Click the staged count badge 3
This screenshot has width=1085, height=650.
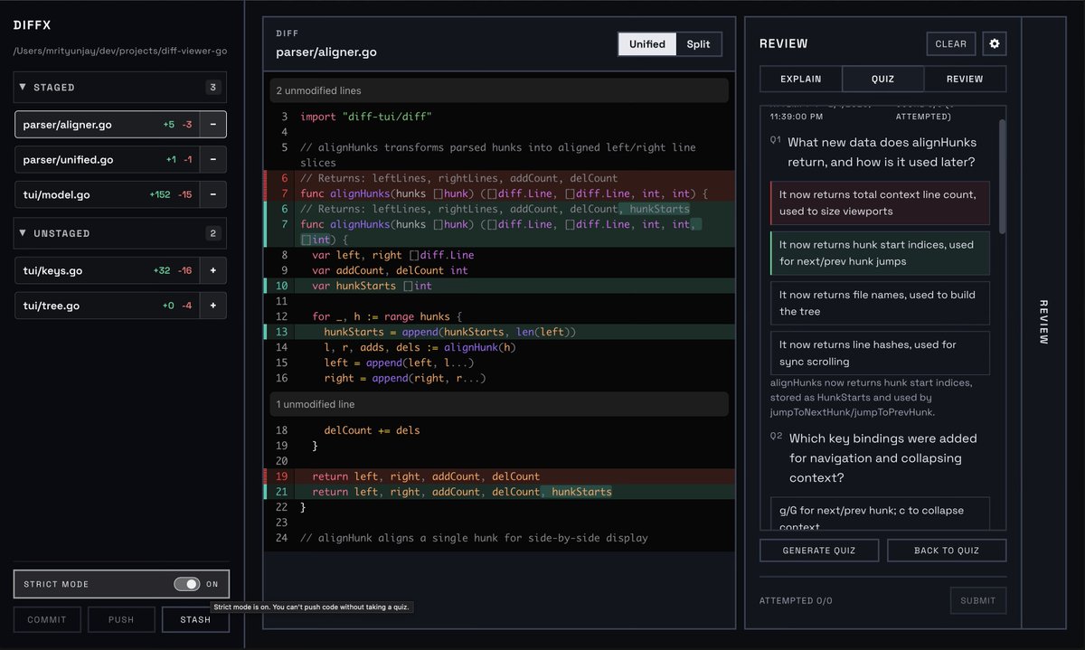tap(213, 88)
